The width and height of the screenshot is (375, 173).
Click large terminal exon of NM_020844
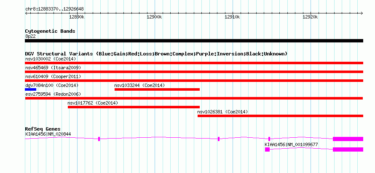click(x=348, y=139)
